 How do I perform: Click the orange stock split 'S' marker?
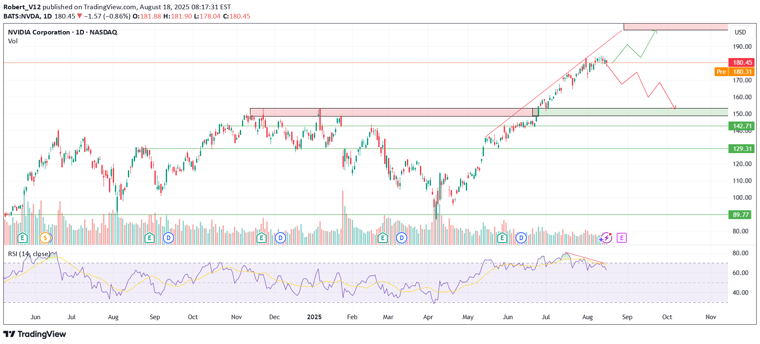click(45, 238)
